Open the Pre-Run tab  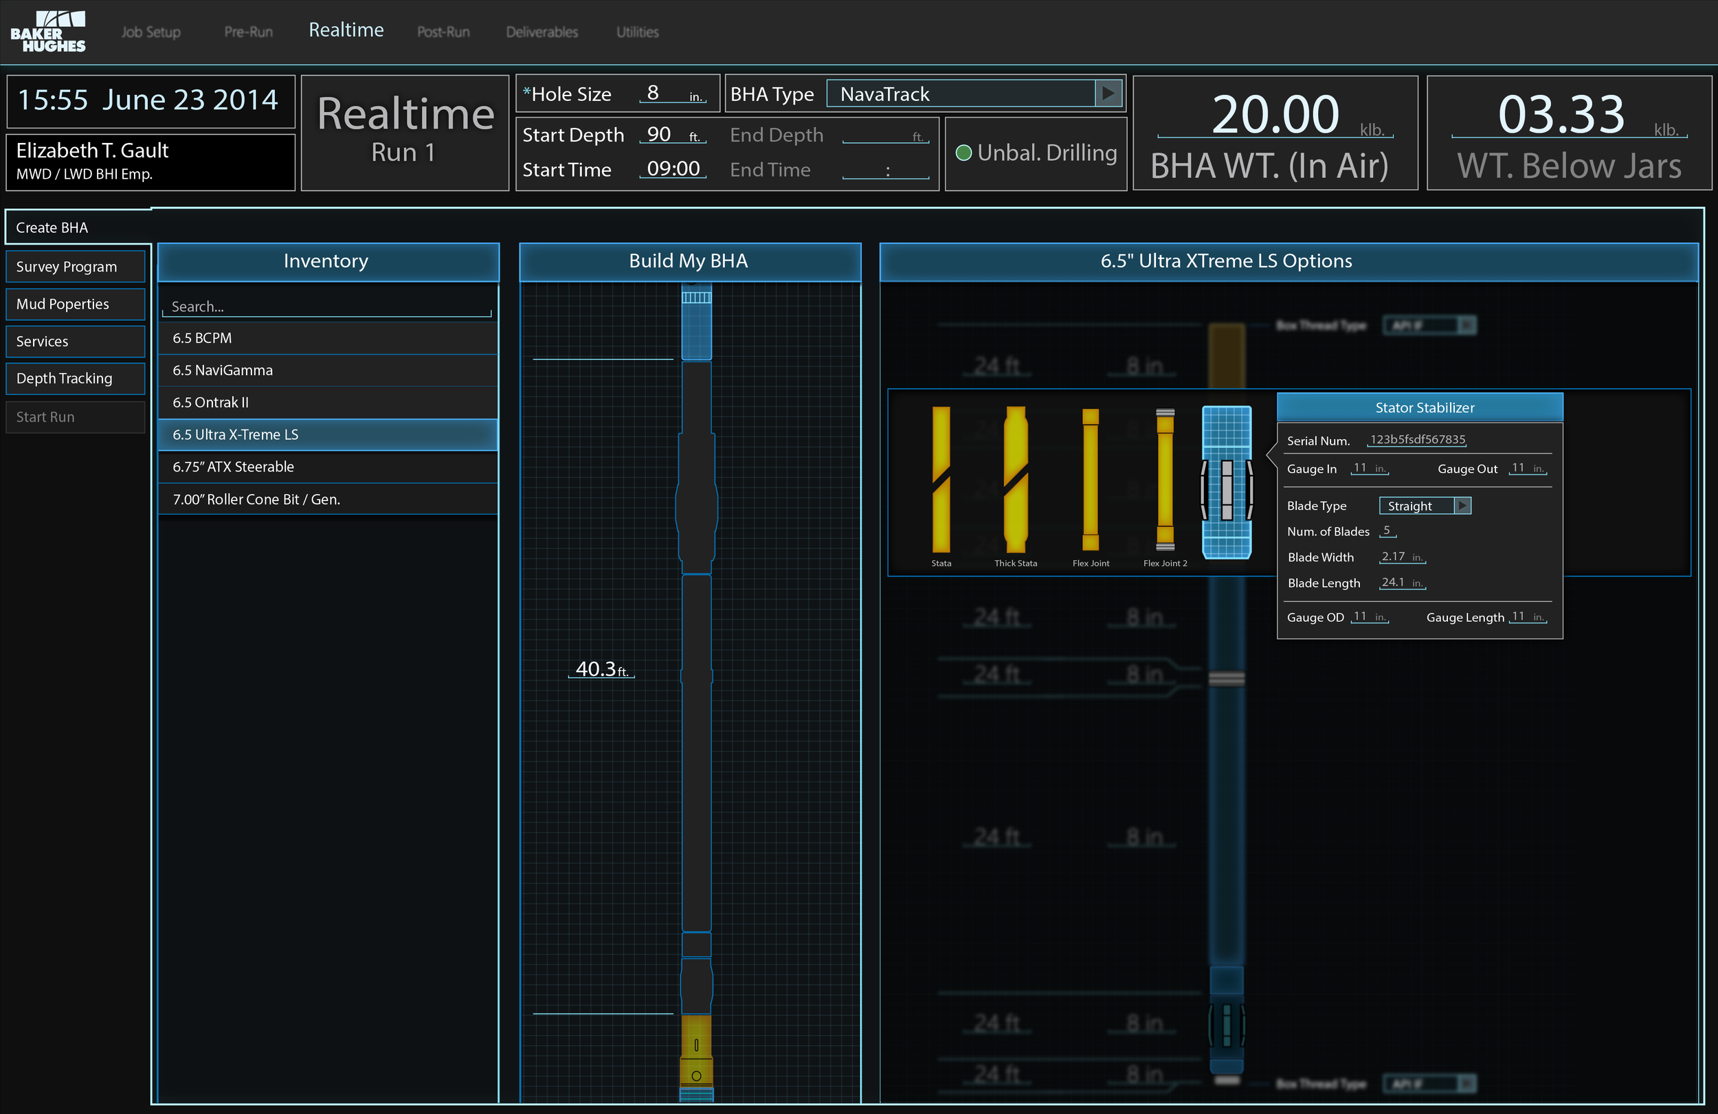pyautogui.click(x=248, y=32)
